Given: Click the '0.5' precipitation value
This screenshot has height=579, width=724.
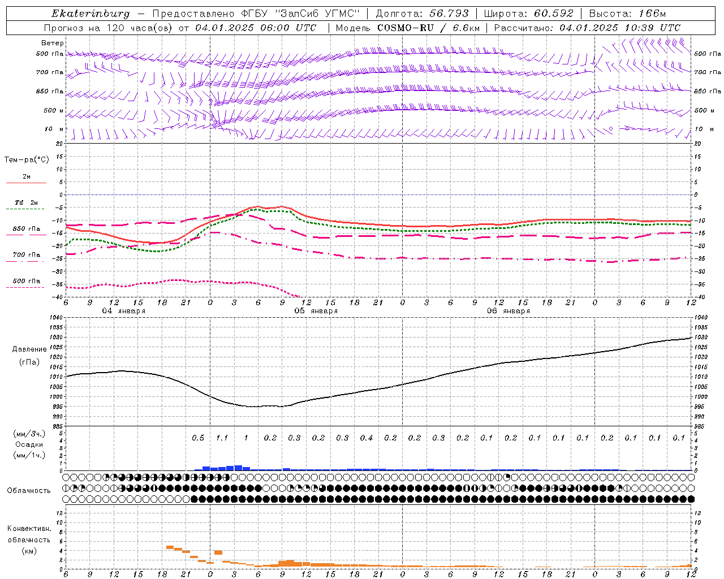Looking at the screenshot, I should pos(198,438).
